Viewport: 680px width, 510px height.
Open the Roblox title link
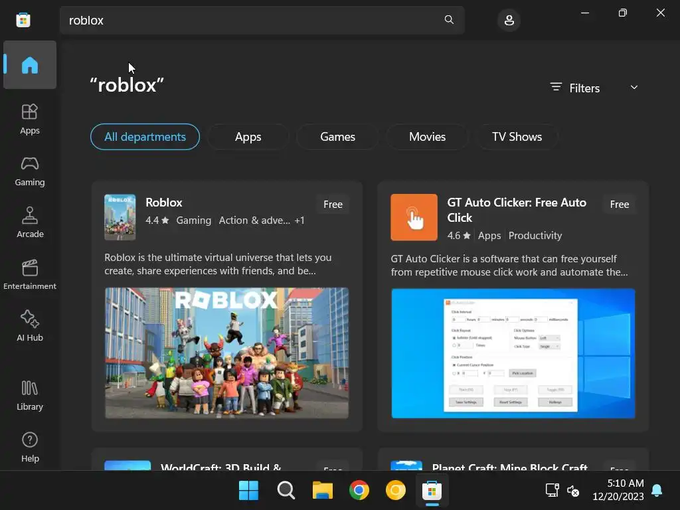point(164,203)
